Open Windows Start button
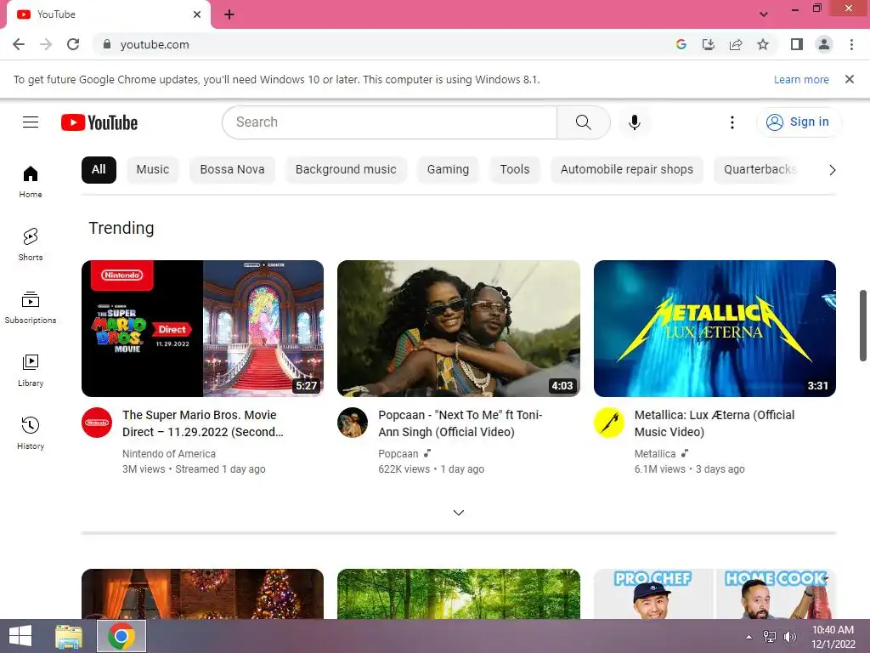Image resolution: width=870 pixels, height=653 pixels. [20, 636]
